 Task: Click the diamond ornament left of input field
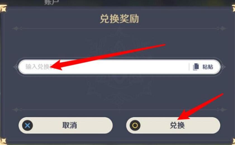pos(16,67)
